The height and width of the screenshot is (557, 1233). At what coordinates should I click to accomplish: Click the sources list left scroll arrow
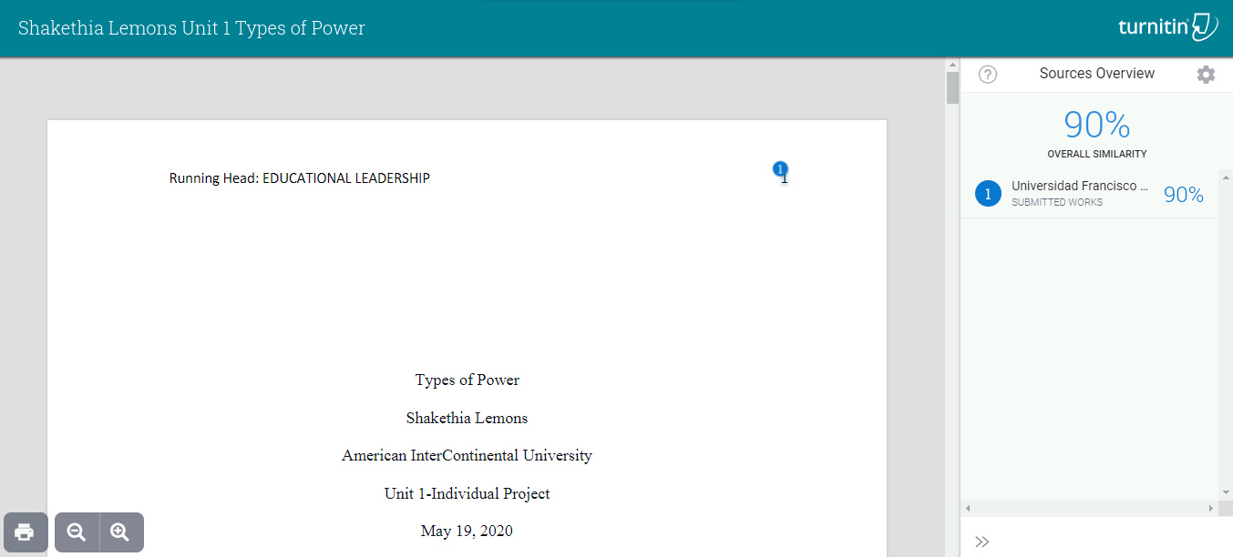click(968, 508)
